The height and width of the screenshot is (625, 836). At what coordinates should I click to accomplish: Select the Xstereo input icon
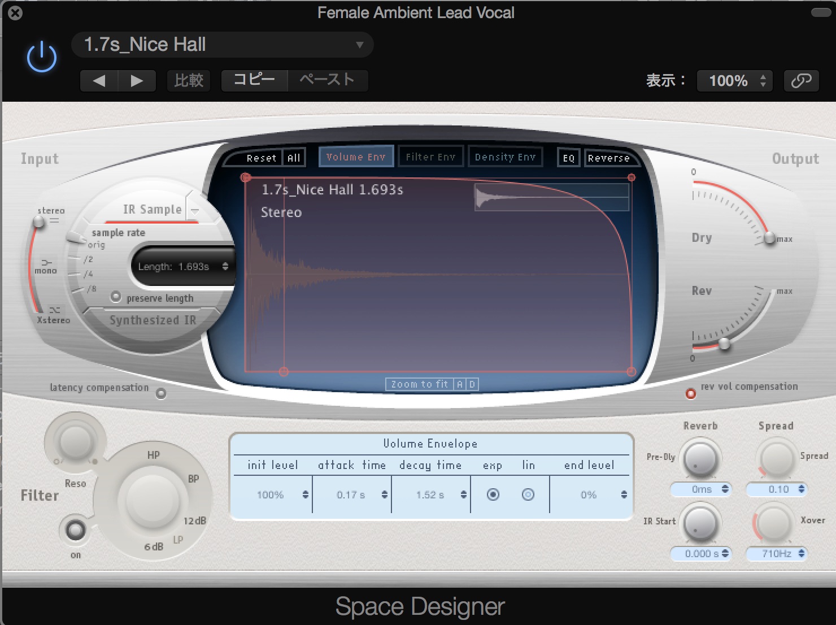coord(54,310)
